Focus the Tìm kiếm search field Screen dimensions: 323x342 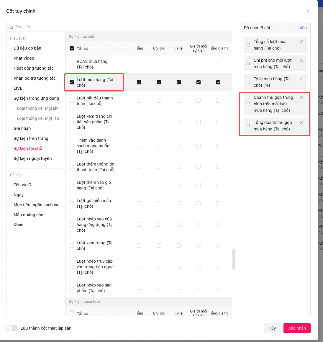(121, 27)
